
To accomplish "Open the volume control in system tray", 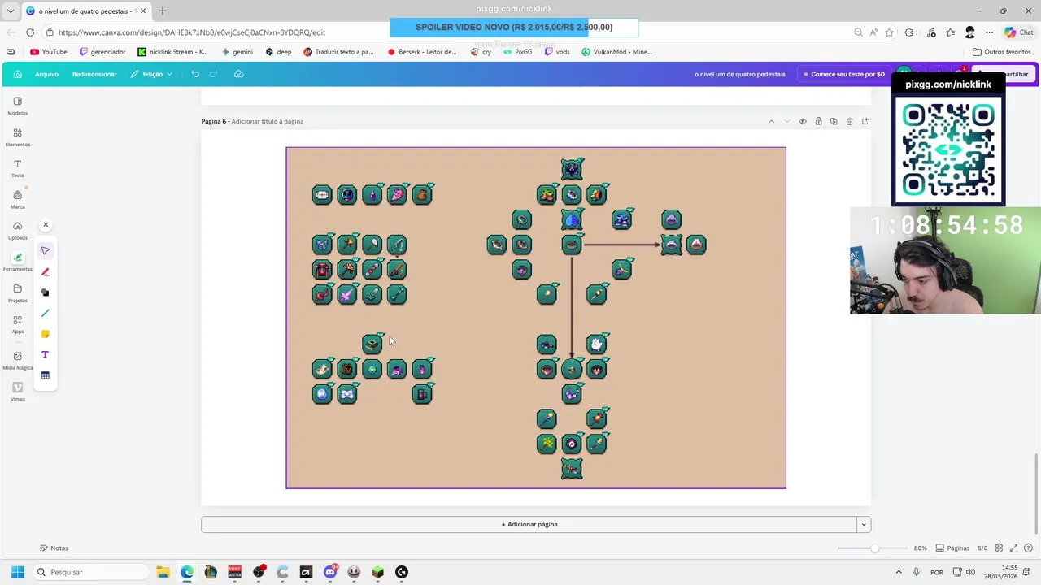I will tap(970, 572).
